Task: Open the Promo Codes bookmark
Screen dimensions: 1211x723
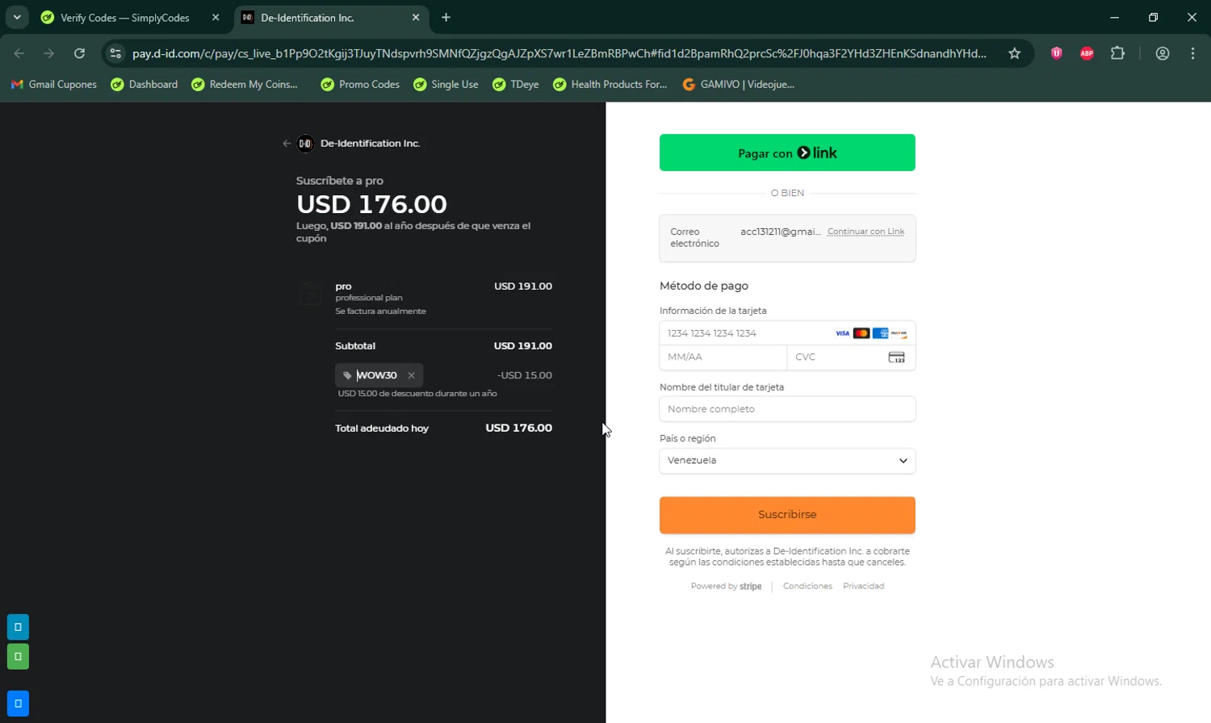Action: [360, 84]
